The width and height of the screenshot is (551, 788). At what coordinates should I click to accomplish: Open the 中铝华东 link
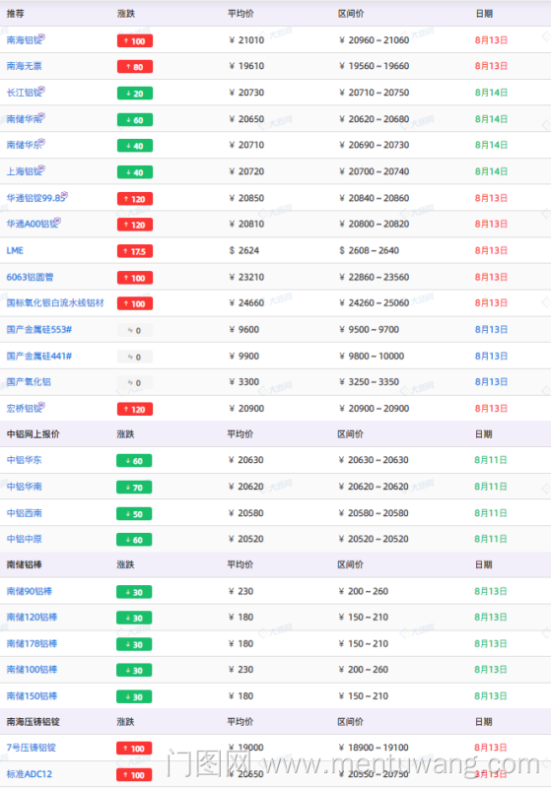click(x=24, y=460)
